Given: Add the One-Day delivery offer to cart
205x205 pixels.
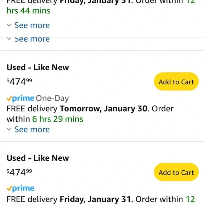Looking at the screenshot, I should [176, 81].
